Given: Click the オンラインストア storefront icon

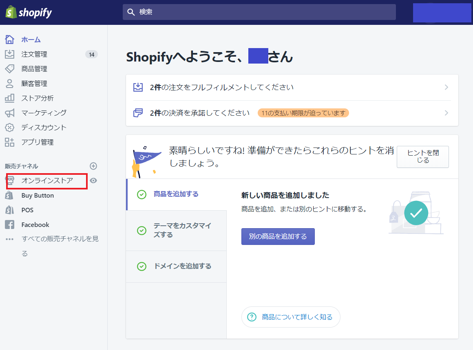Looking at the screenshot, I should pos(10,181).
